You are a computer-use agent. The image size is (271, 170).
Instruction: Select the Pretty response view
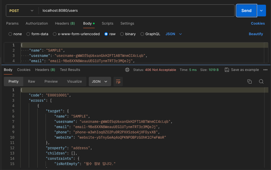tap(14, 81)
